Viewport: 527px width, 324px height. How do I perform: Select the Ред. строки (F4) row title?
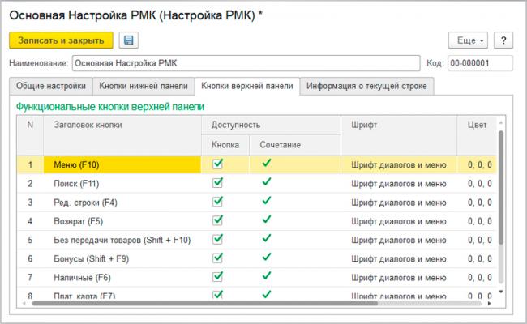pyautogui.click(x=85, y=202)
